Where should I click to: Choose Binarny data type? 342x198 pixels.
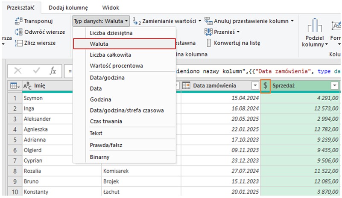tap(124, 157)
